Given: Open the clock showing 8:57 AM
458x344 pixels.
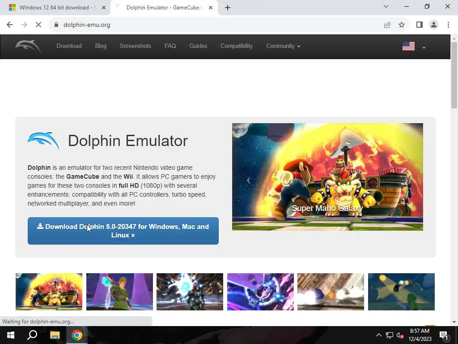Looking at the screenshot, I should pos(420,335).
